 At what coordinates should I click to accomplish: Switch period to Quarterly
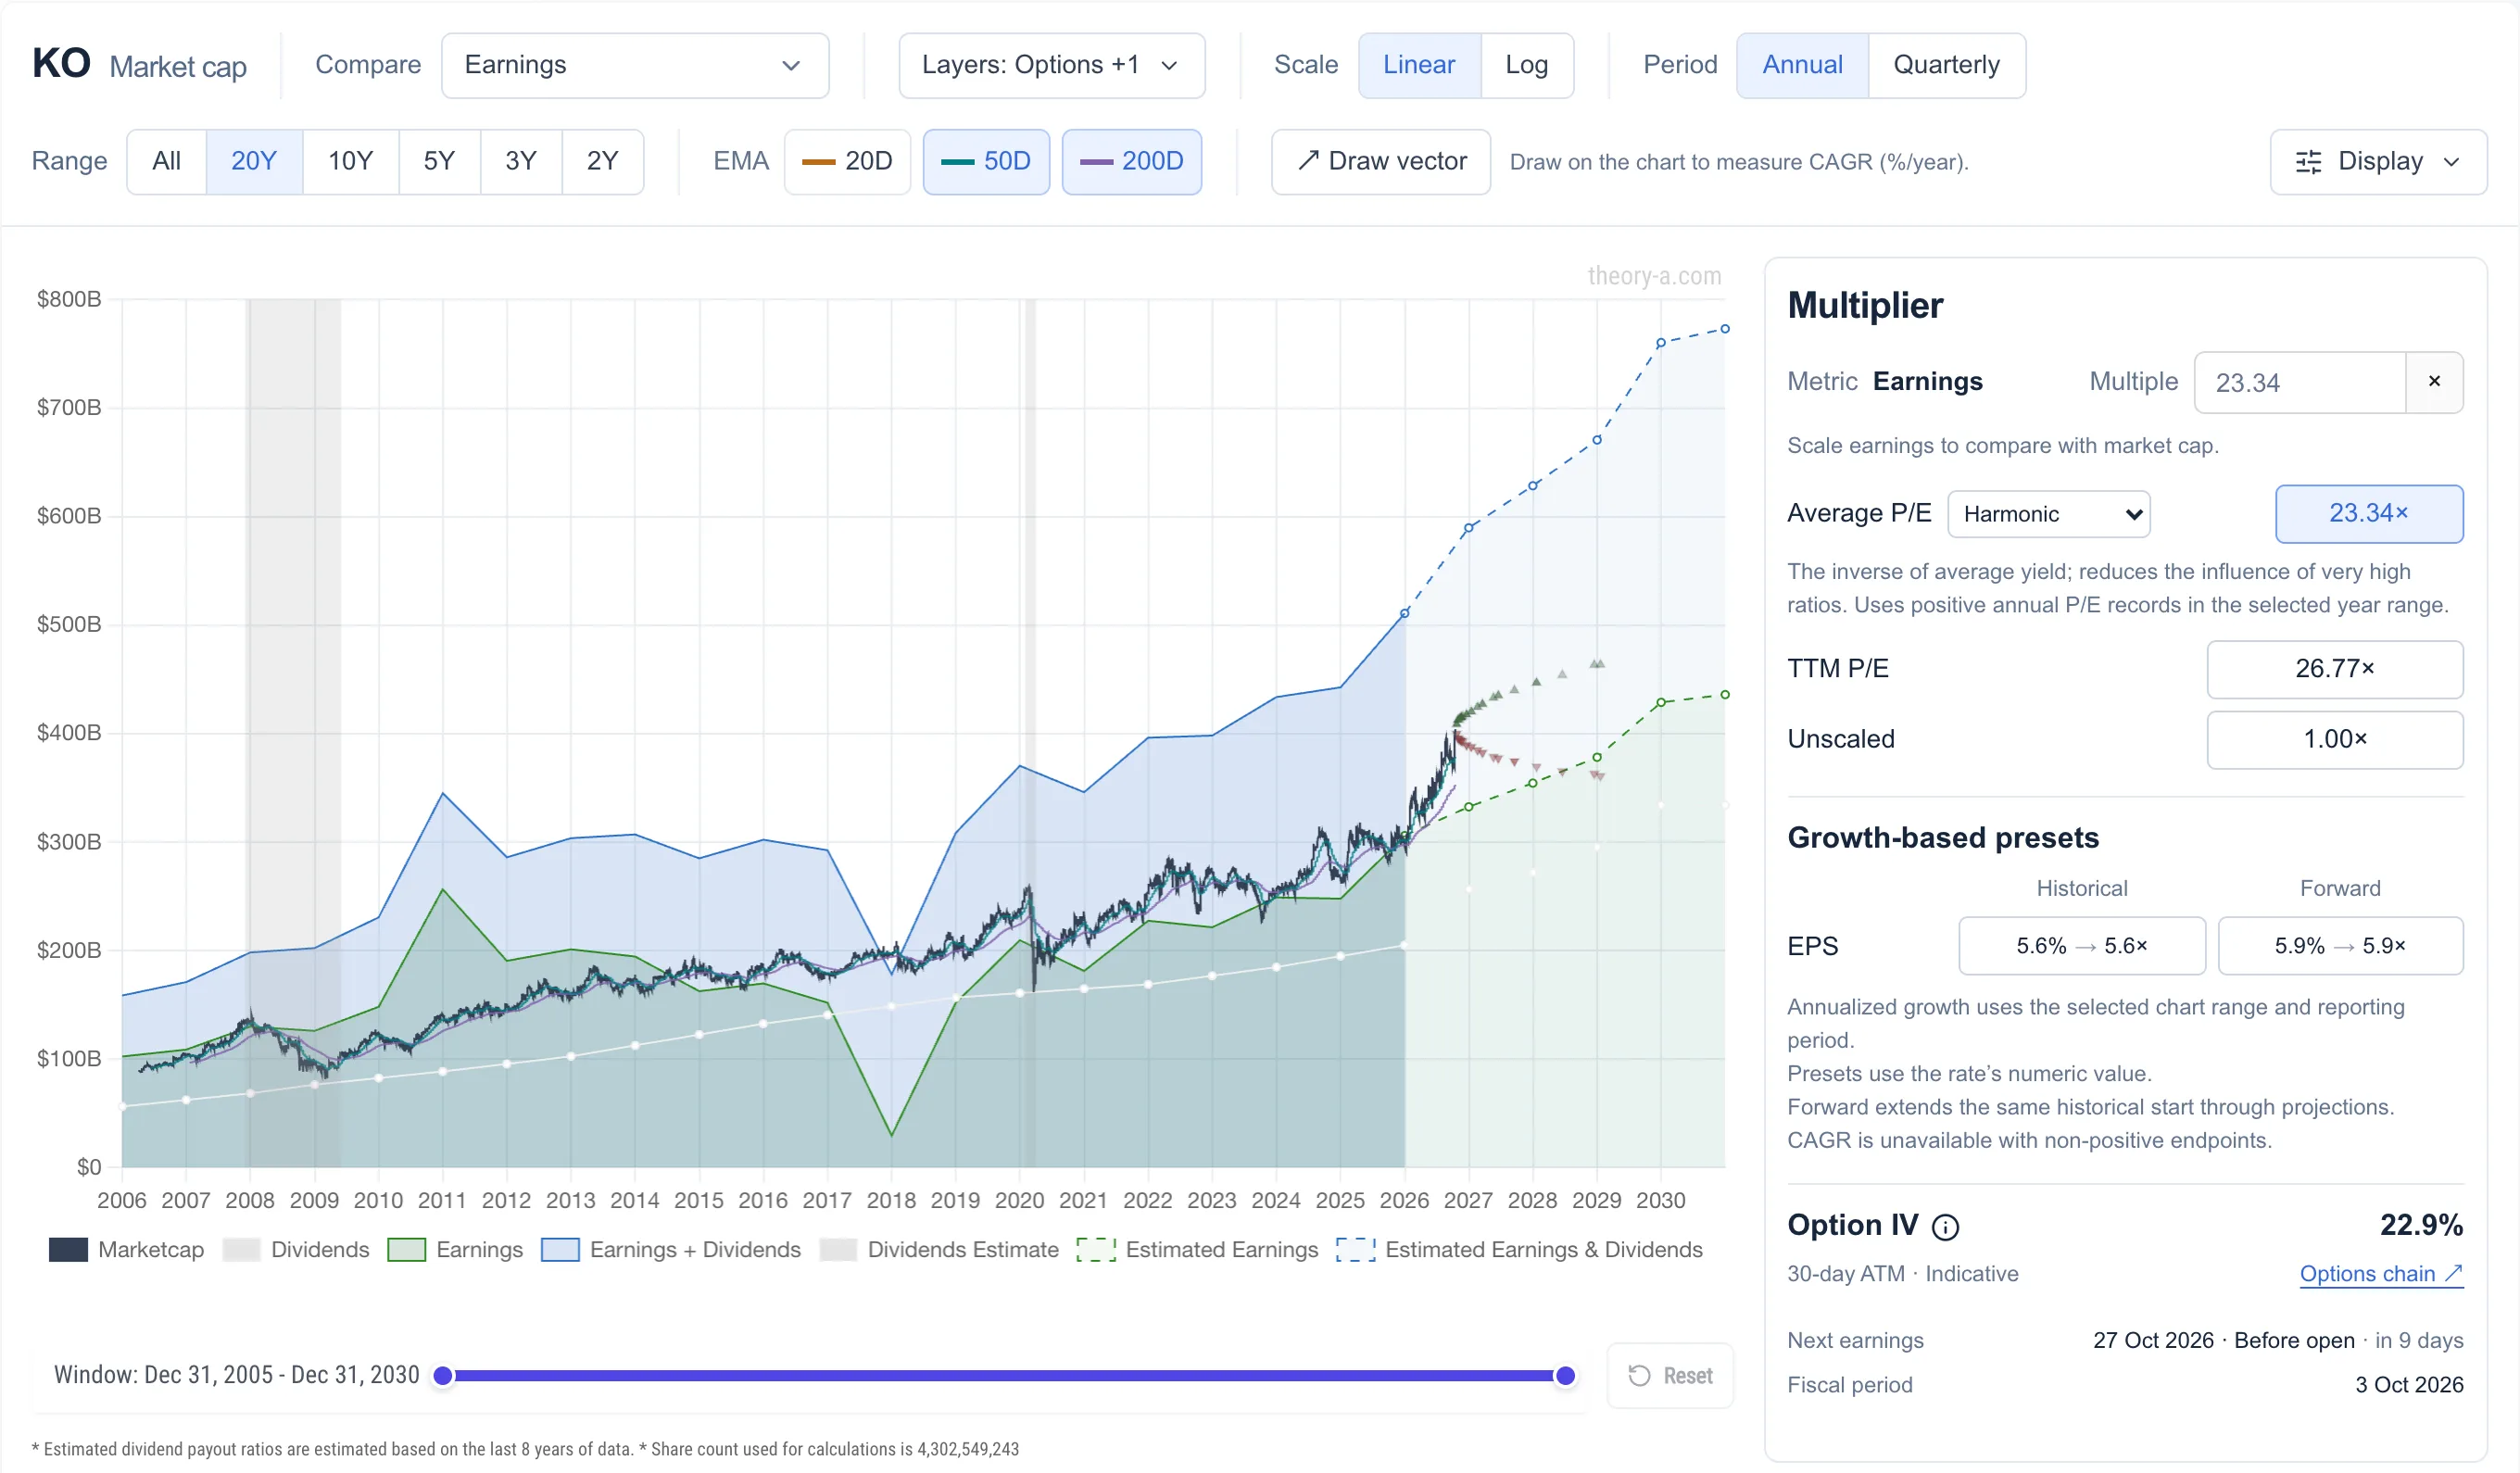tap(1946, 65)
